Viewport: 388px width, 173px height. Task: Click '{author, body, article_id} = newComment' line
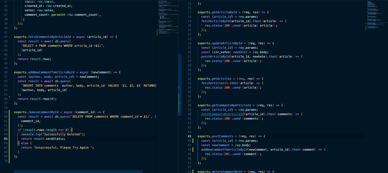pos(58,77)
